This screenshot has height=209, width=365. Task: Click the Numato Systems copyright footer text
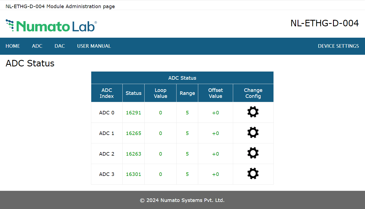(182, 200)
